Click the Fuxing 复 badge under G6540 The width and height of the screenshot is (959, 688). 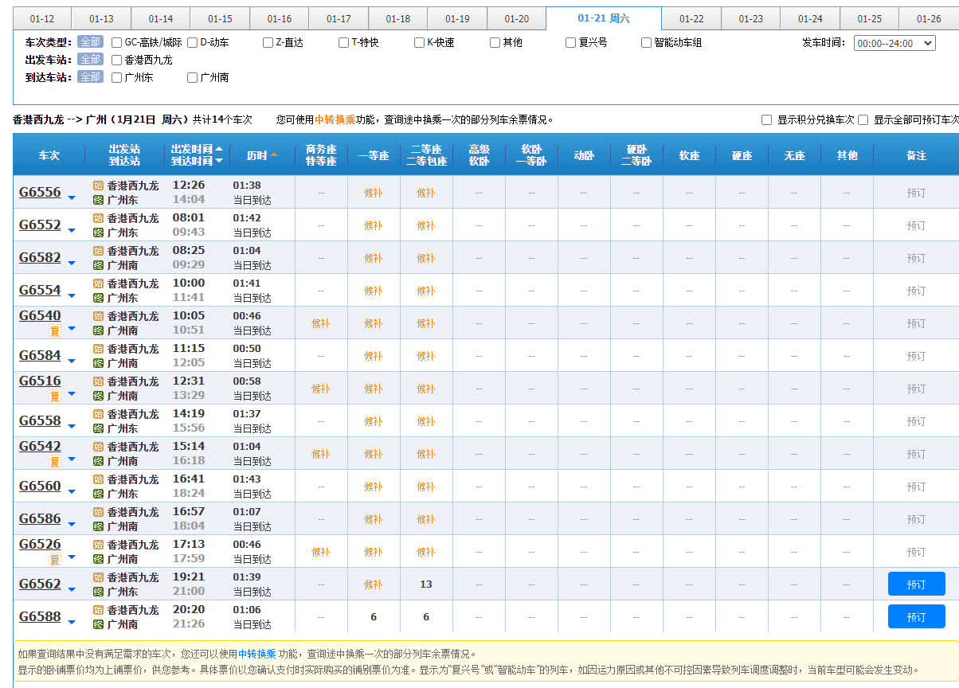(x=55, y=330)
